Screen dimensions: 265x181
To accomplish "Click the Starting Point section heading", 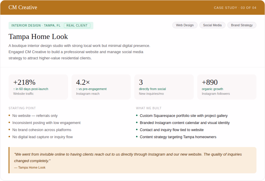I will [x=22, y=108].
